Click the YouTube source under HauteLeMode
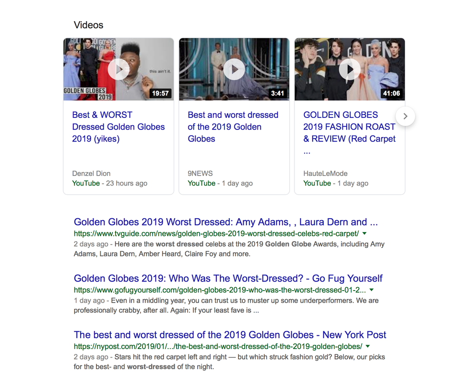Image resolution: width=470 pixels, height=386 pixels. pos(317,183)
